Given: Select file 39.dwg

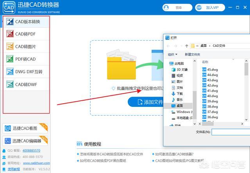Looking at the screenshot, I should (210, 101).
